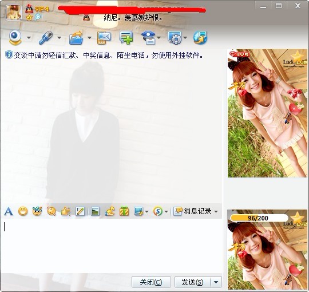309x292 pixels.
Task: Send SMS message with envelope phone icon
Action: [104, 37]
